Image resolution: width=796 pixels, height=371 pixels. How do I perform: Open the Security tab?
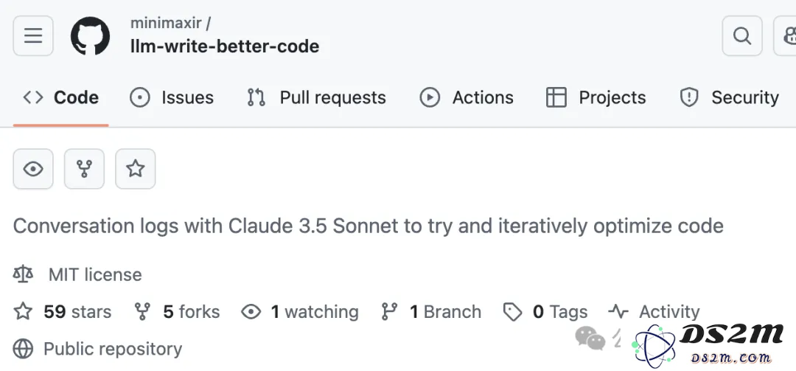pos(729,97)
